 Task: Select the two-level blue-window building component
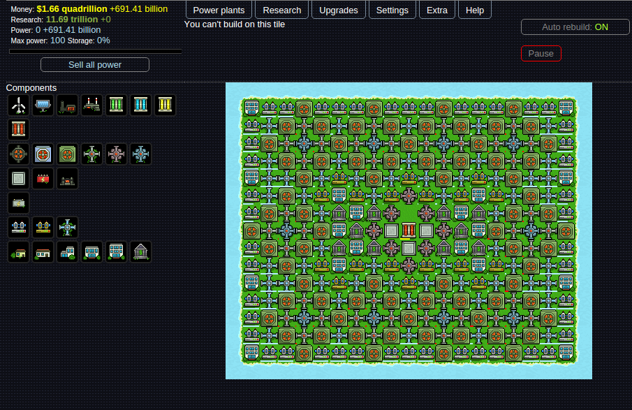click(x=67, y=252)
